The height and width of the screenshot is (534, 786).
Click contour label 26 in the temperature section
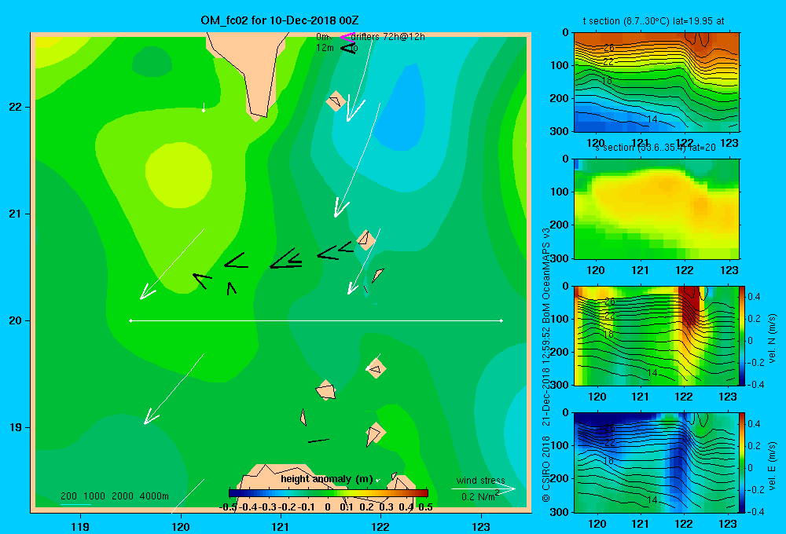(608, 48)
